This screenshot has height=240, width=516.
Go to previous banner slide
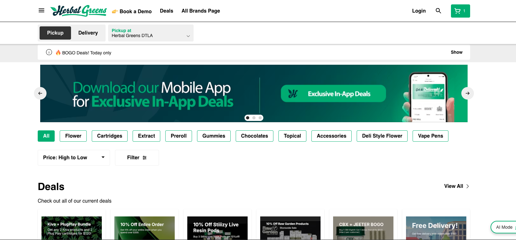pos(40,93)
